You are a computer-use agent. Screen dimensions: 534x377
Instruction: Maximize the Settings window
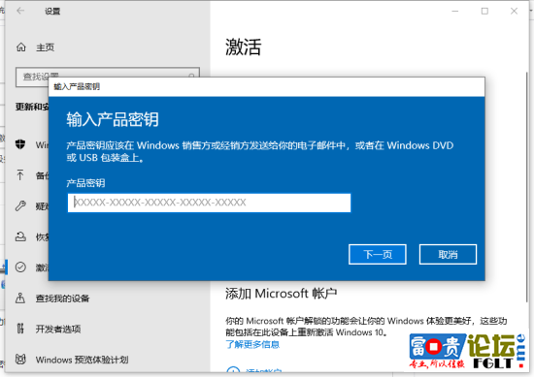coord(484,12)
